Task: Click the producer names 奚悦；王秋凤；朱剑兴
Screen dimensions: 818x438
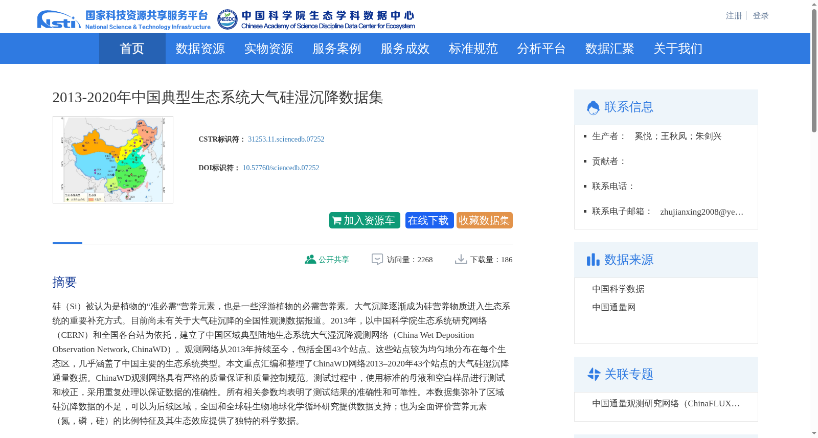Action: (x=678, y=136)
